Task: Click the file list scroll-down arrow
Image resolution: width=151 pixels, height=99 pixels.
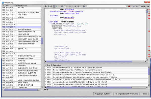Action: click(x=42, y=87)
